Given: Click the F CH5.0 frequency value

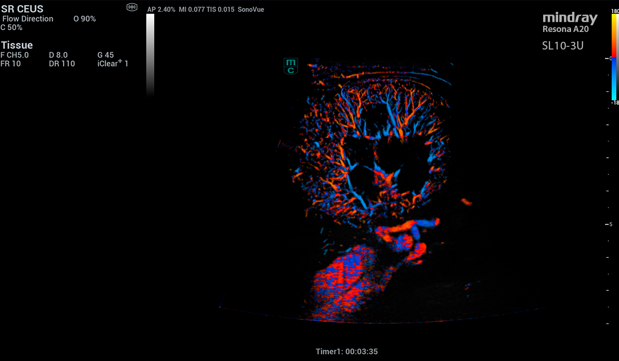Looking at the screenshot, I should click(x=15, y=55).
